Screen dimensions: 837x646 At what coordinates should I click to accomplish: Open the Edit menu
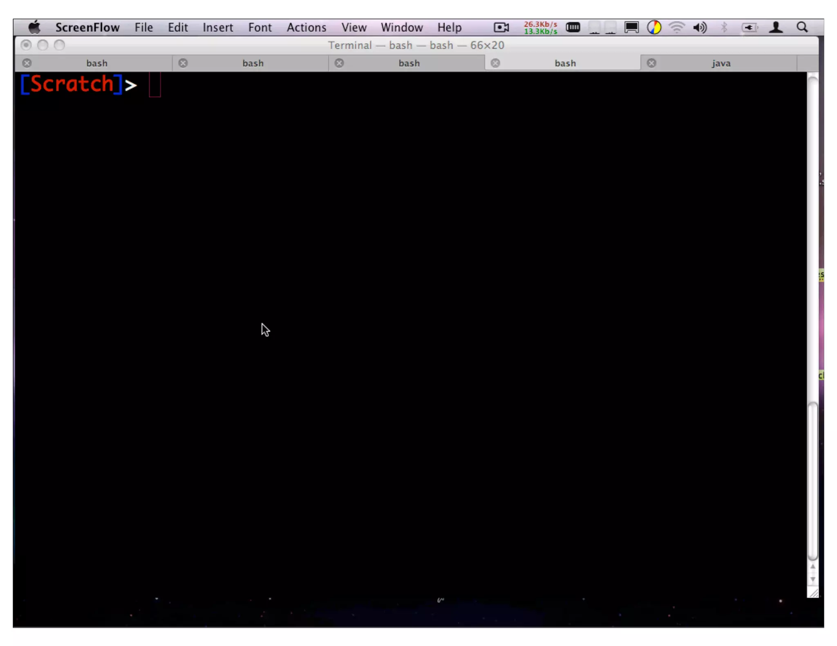pos(178,27)
